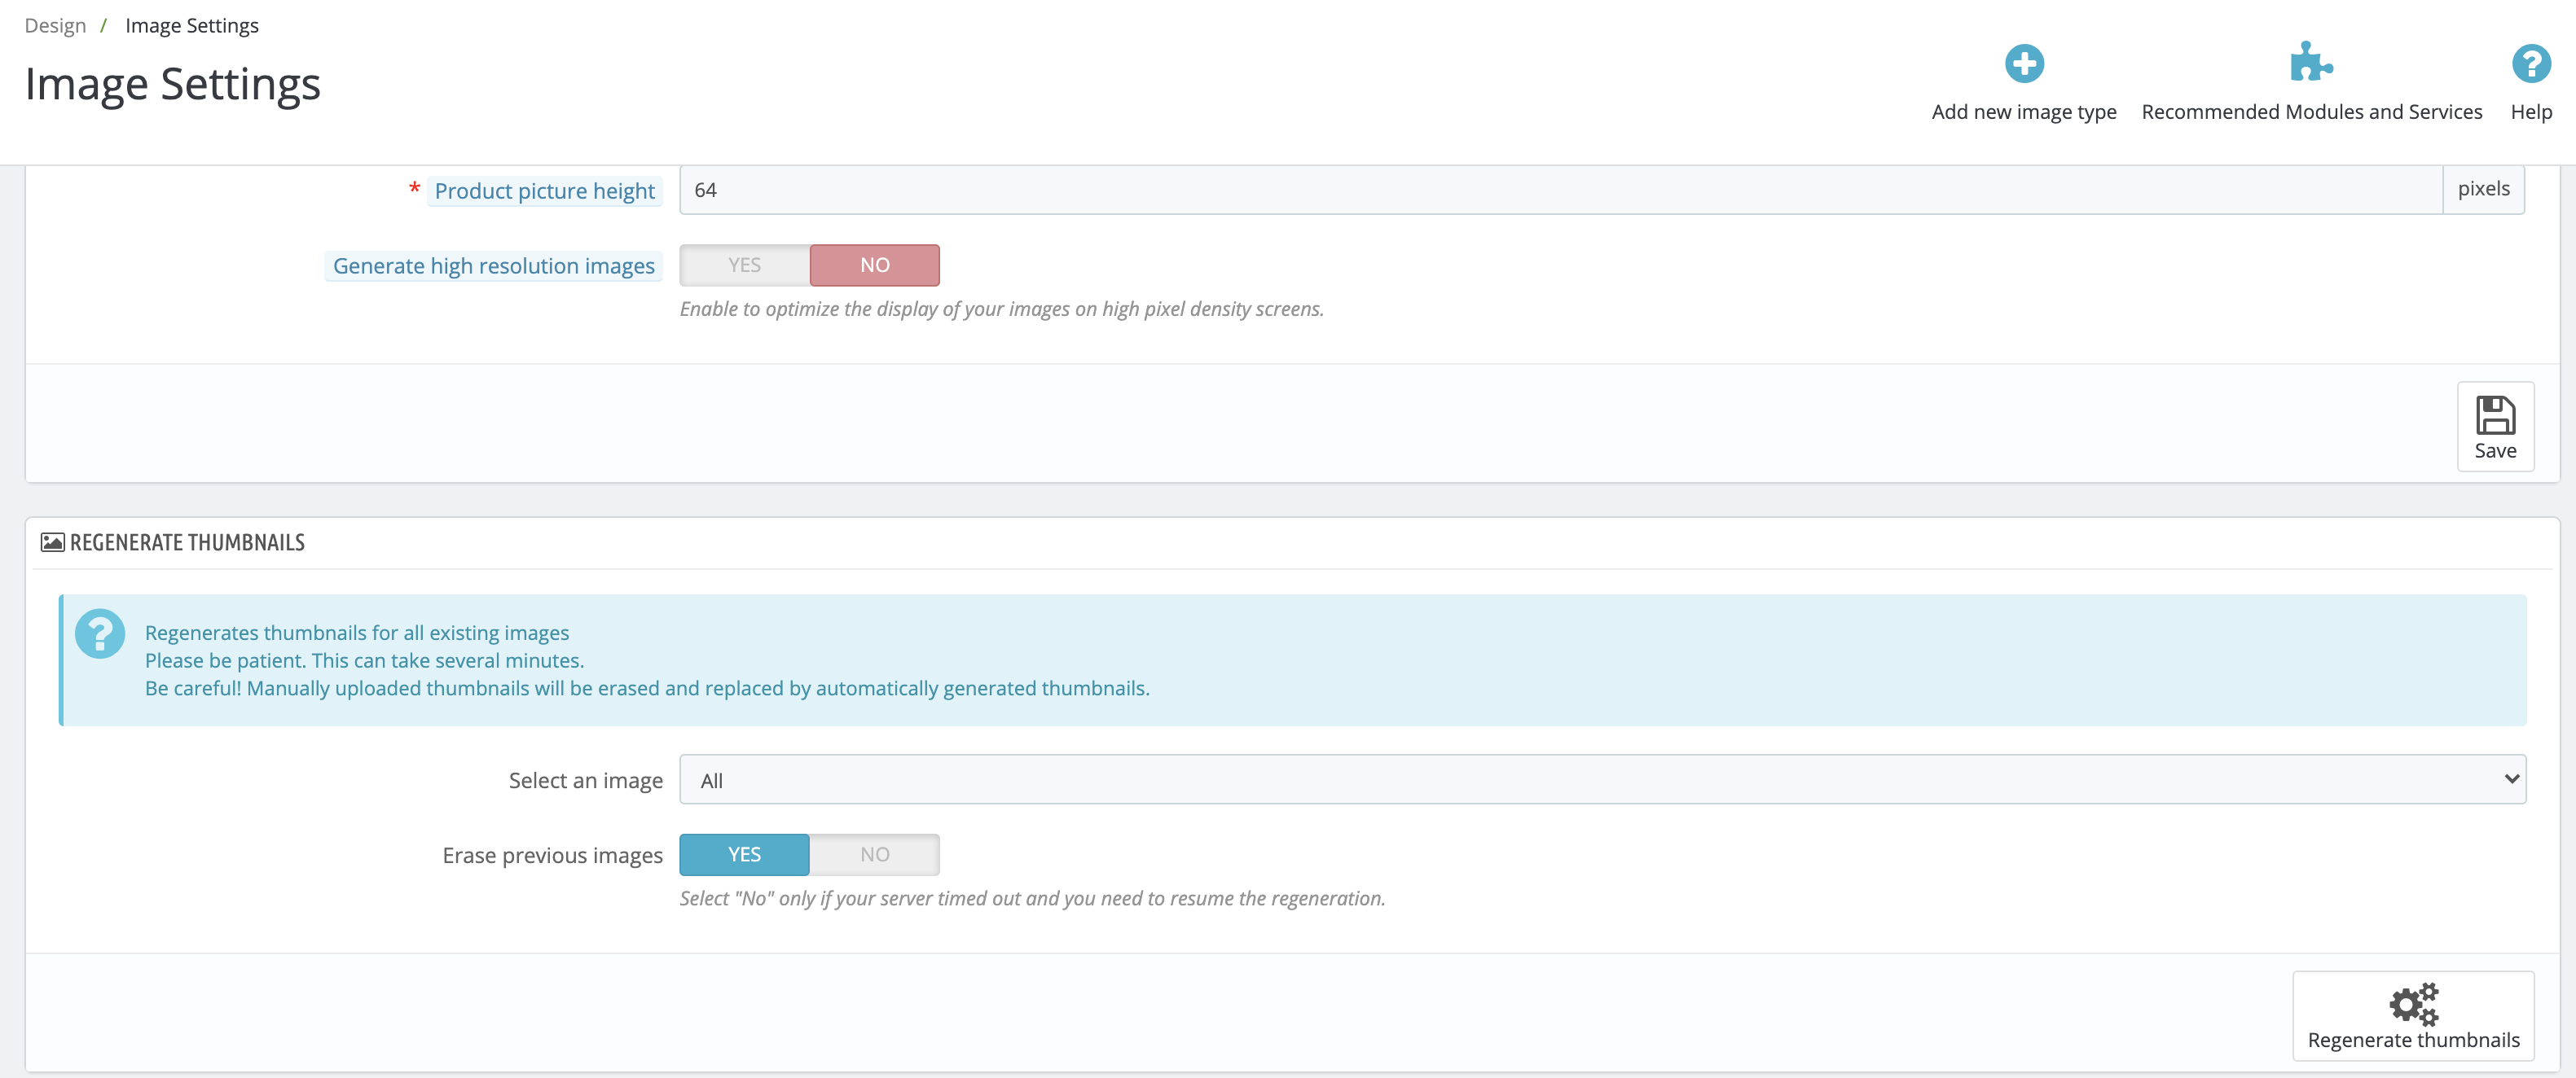Viewport: 2576px width, 1078px height.
Task: Open Recommended Modules puzzle piece icon
Action: [2310, 63]
